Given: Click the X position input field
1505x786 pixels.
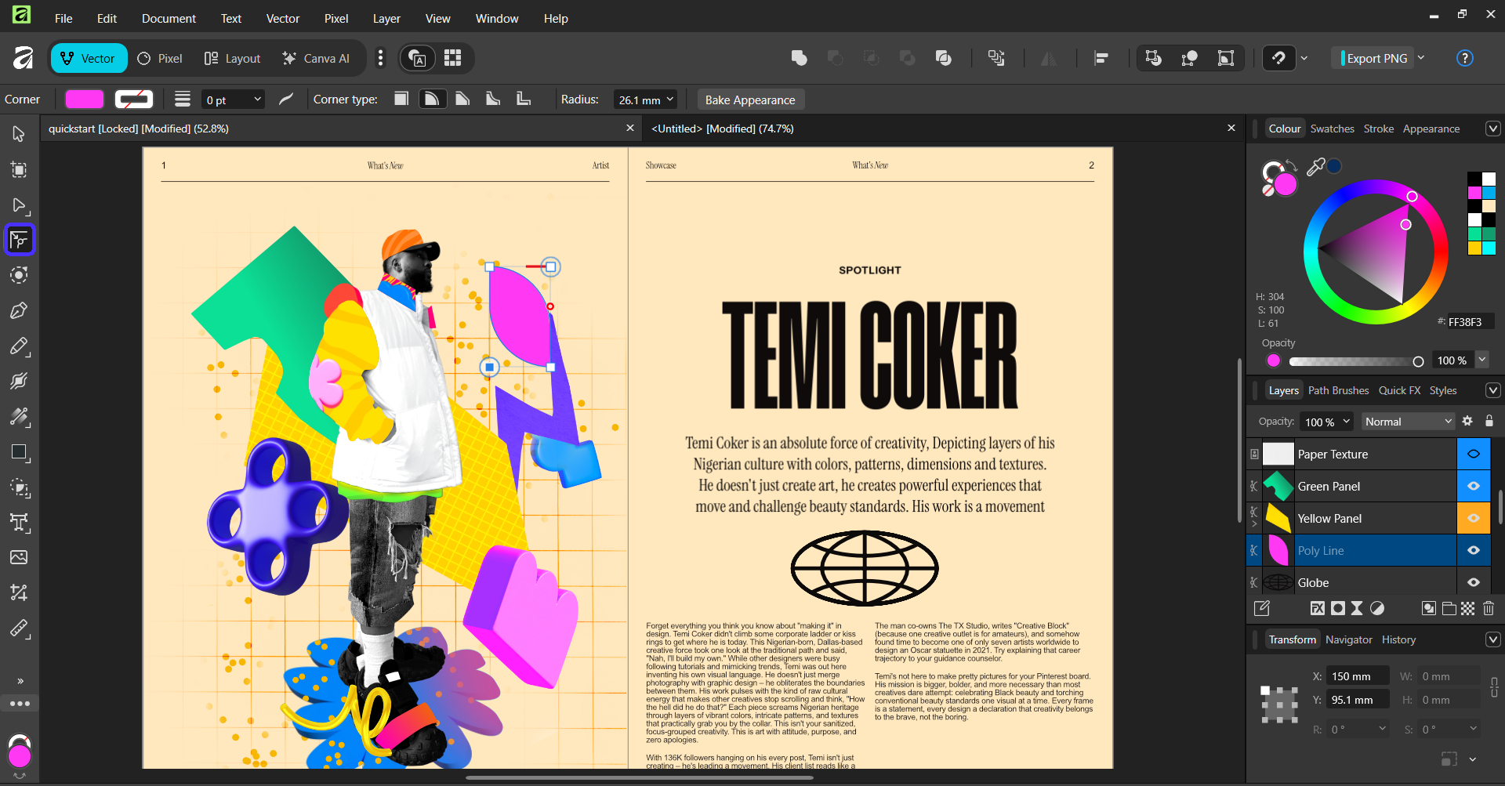Looking at the screenshot, I should pyautogui.click(x=1357, y=676).
